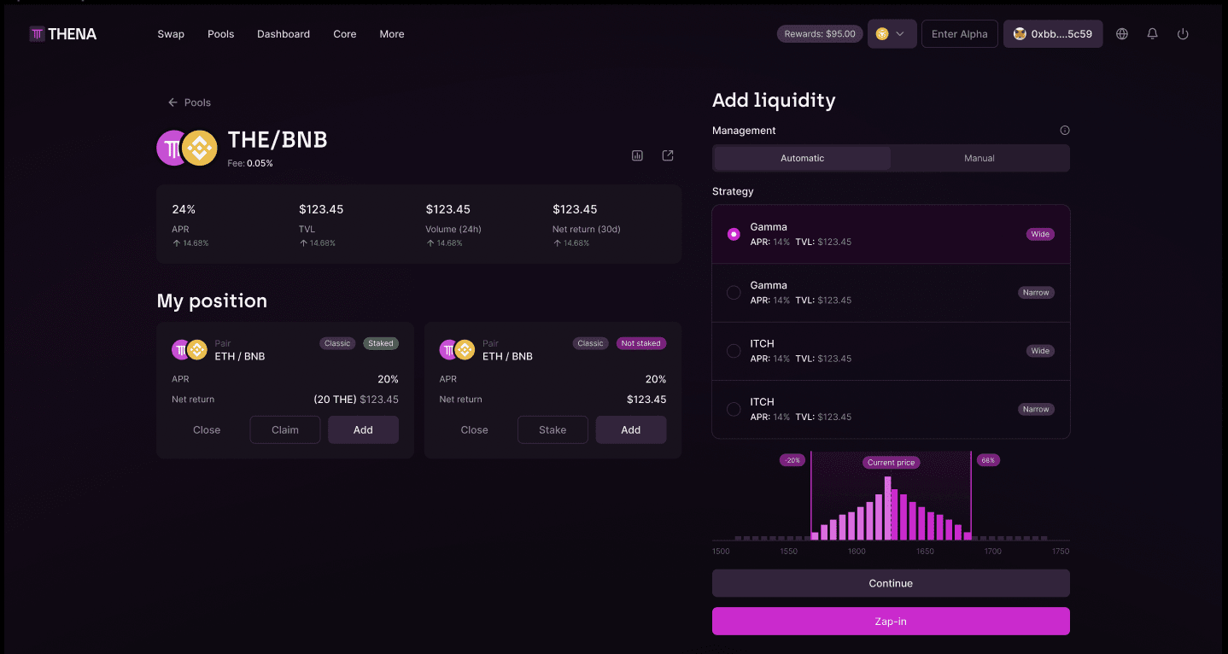Image resolution: width=1228 pixels, height=654 pixels.
Task: Click the staked position pair icon
Action: pos(190,349)
